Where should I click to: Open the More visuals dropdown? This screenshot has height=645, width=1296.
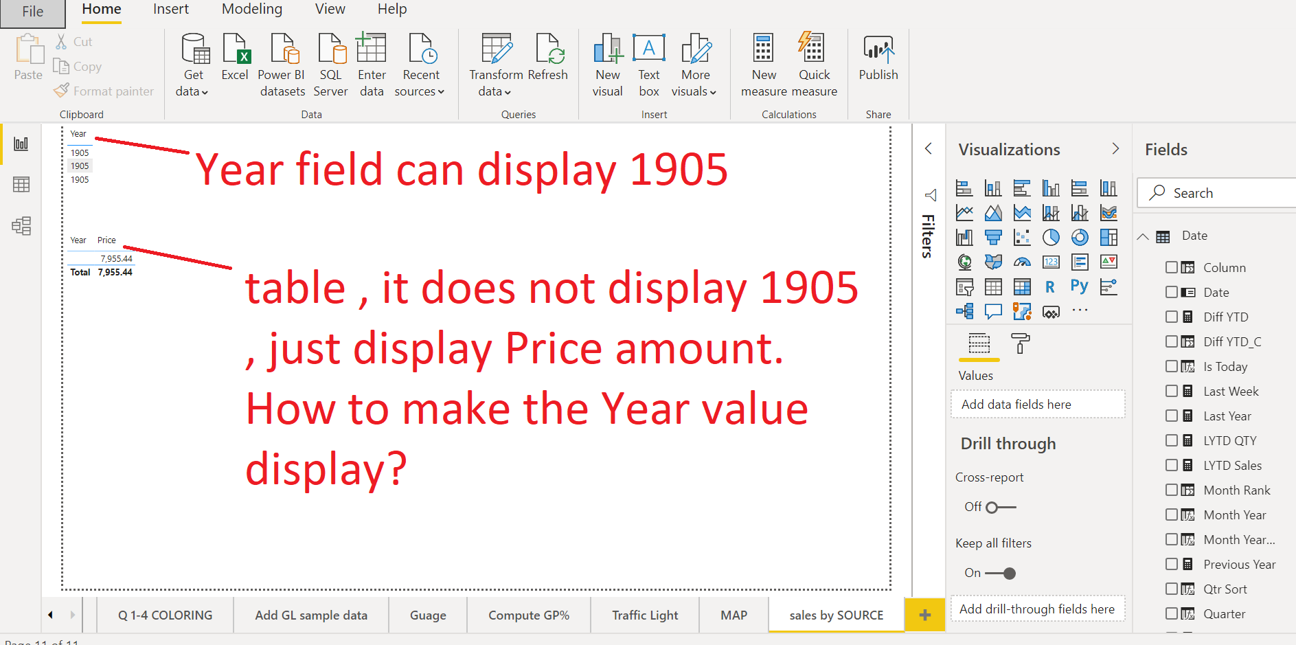coord(695,65)
